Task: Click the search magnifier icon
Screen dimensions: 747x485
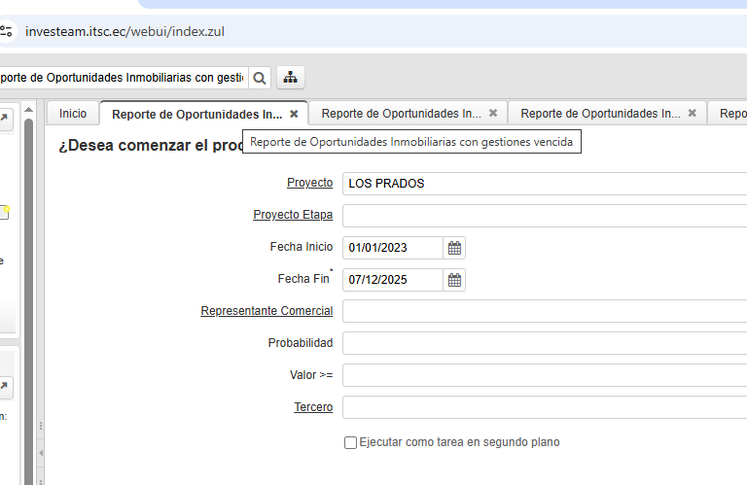Action: coord(260,77)
